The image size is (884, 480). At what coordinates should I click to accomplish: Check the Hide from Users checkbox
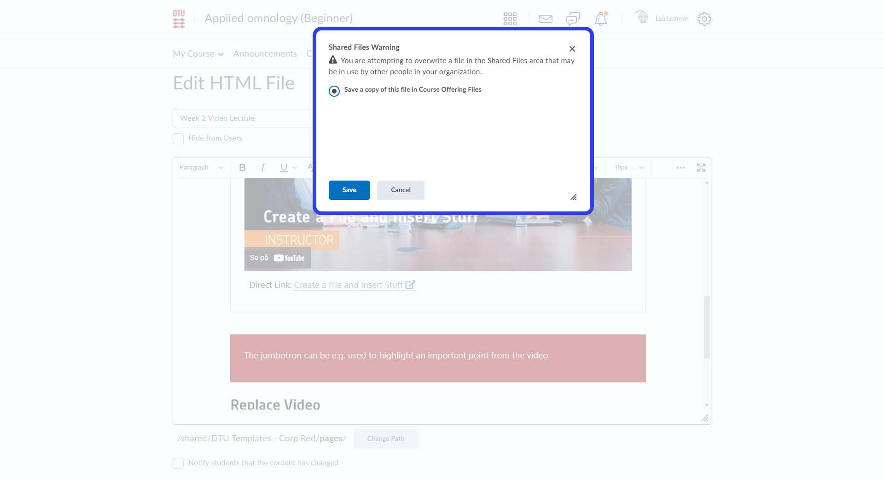178,138
